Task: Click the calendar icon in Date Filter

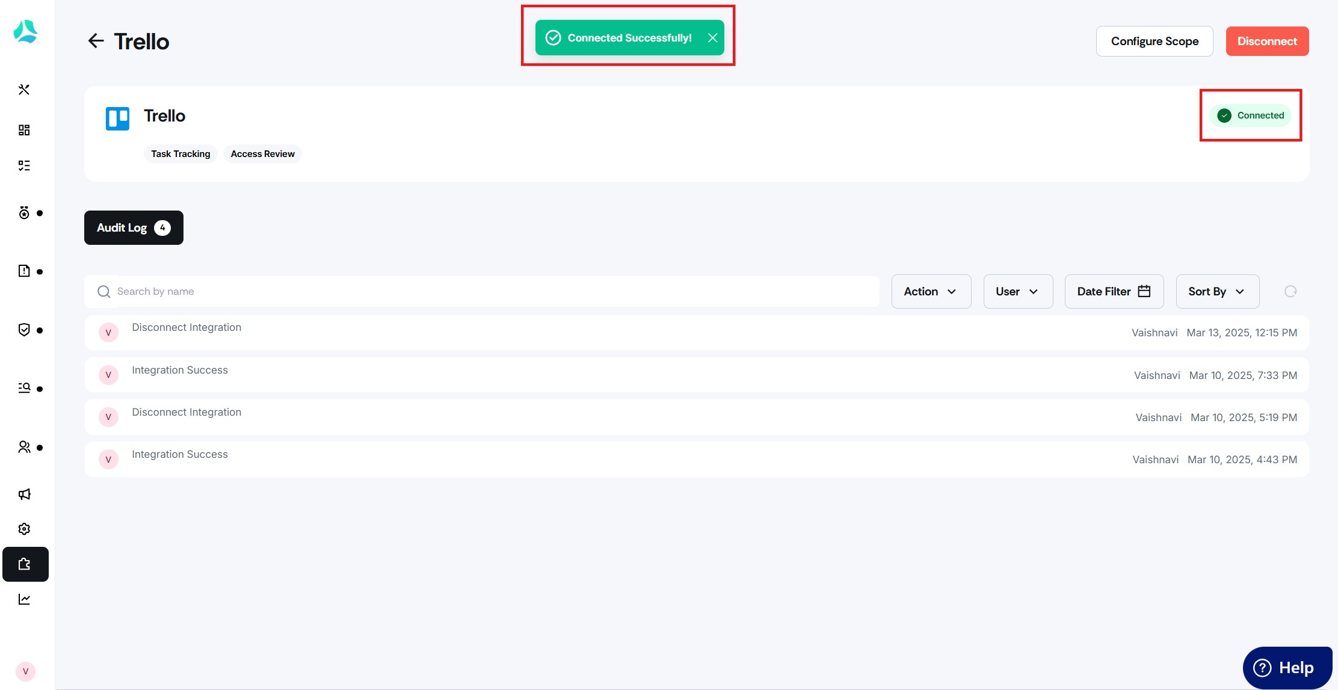Action: (x=1144, y=291)
